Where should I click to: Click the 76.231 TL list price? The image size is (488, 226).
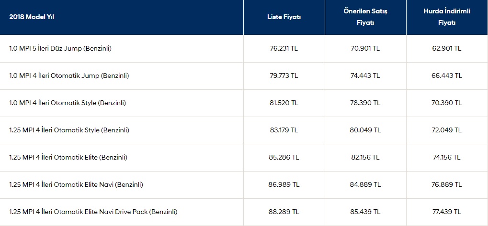tap(284, 48)
